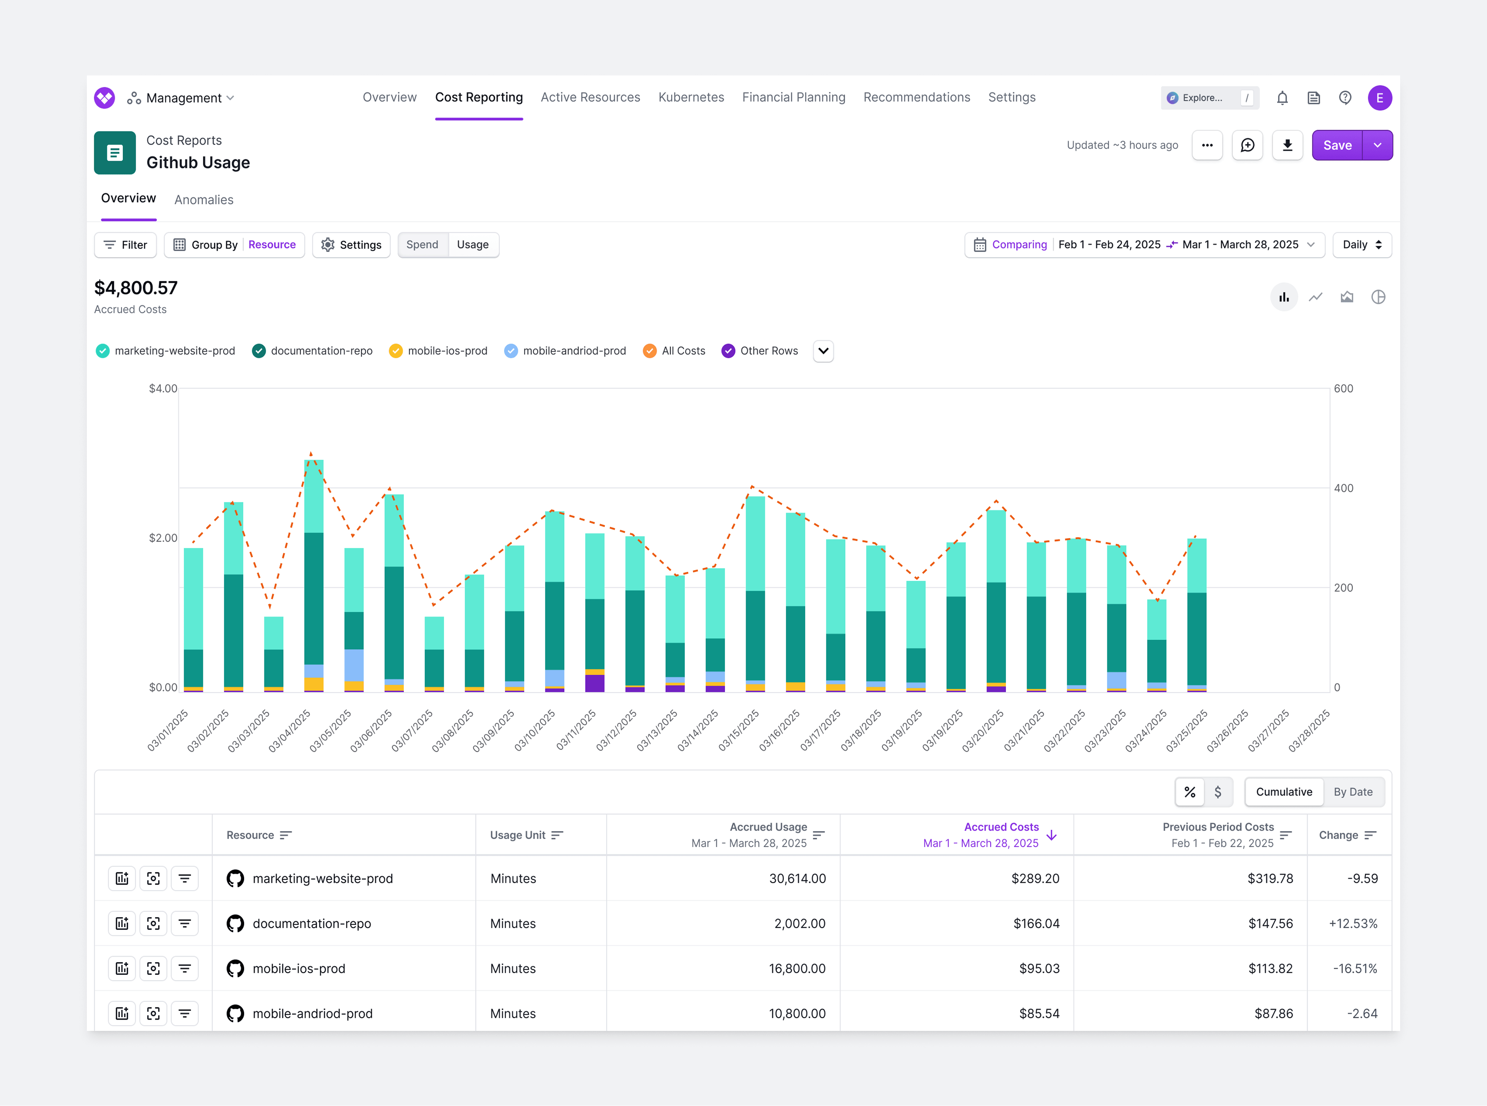Open the Save button dropdown arrow
Screen dimensions: 1487x1106
pos(1377,145)
